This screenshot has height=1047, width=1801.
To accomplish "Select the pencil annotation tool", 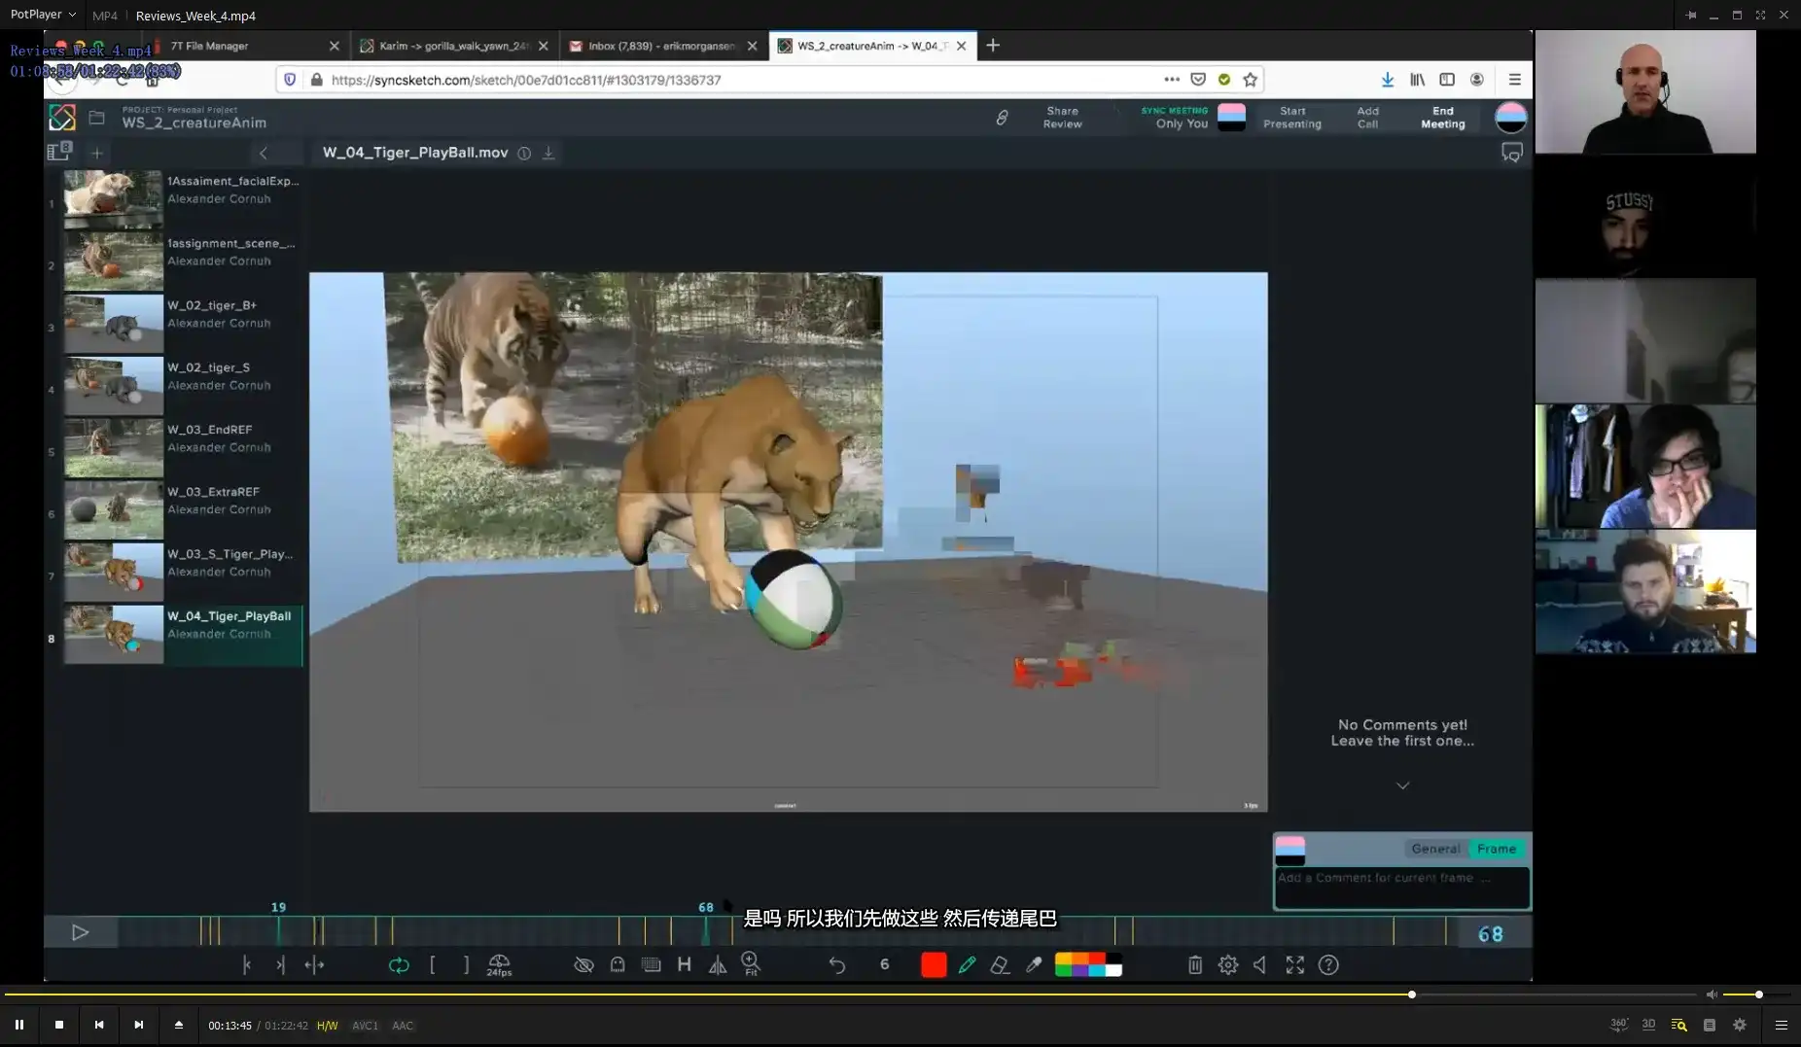I will point(966,964).
